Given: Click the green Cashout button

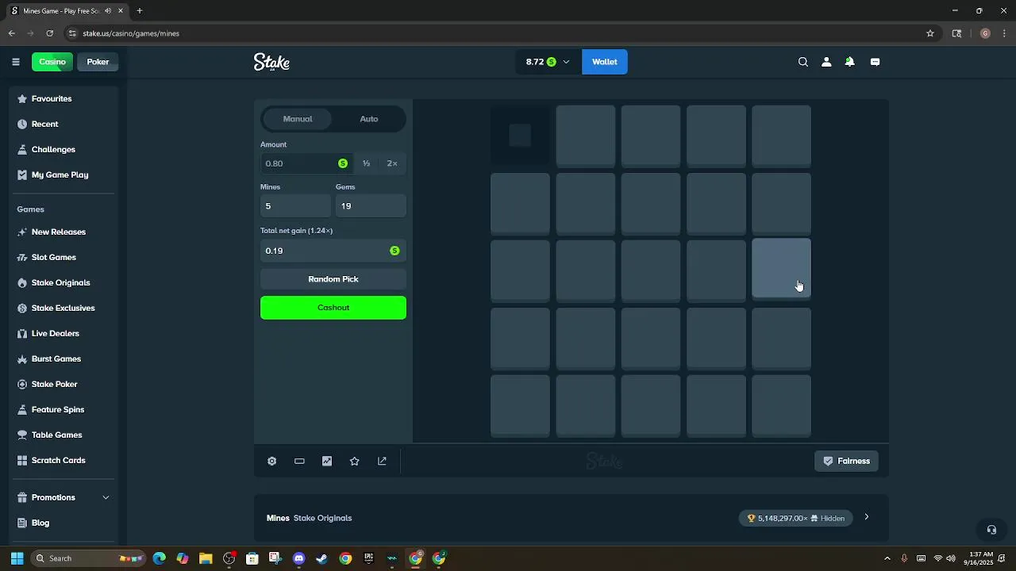Looking at the screenshot, I should 333,308.
